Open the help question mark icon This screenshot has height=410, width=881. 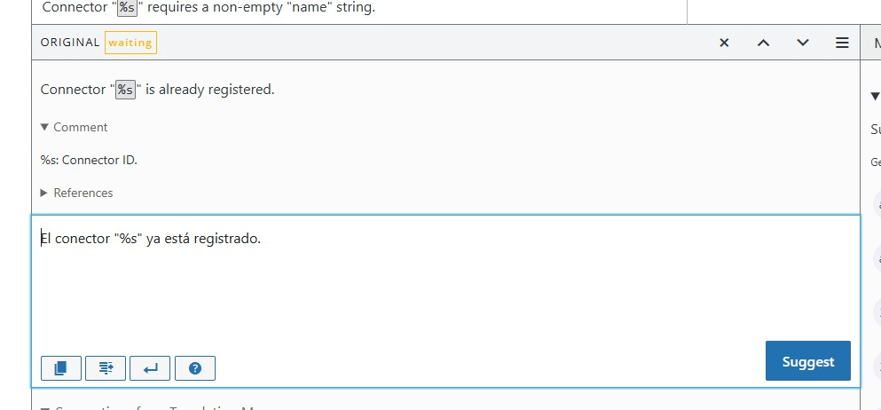coord(195,367)
